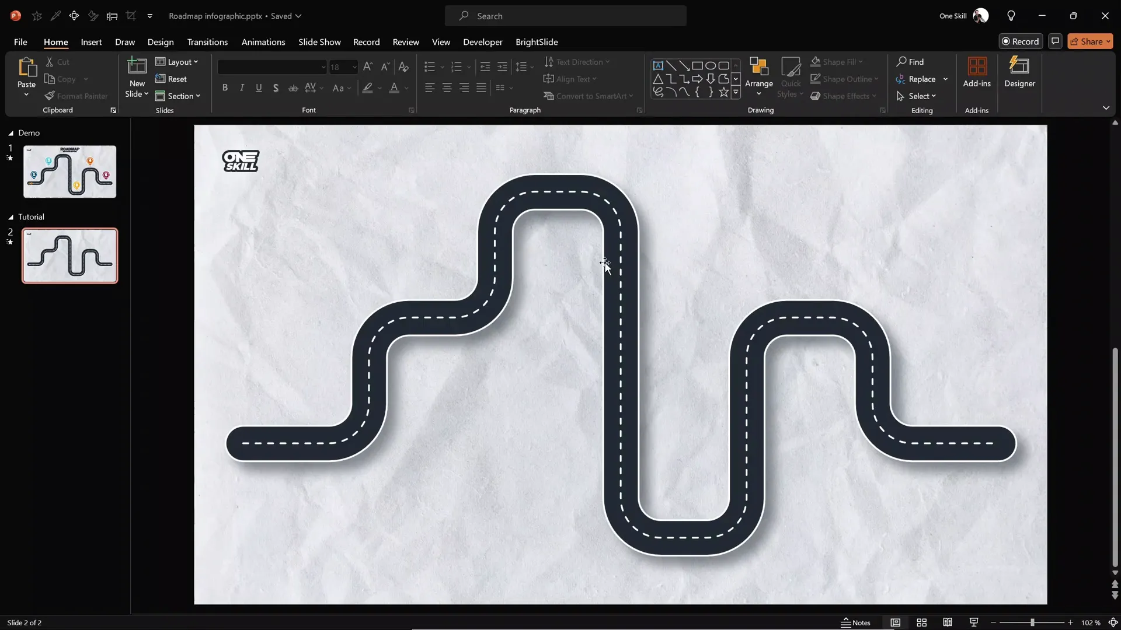The height and width of the screenshot is (630, 1121).
Task: Click the Record button top right
Action: coord(1021,41)
